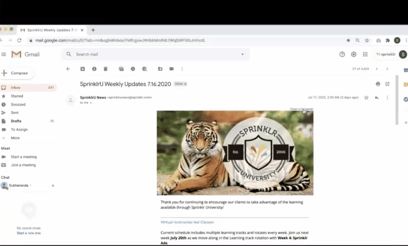This screenshot has height=246, width=408.
Task: Open the Tasks icon in side panel
Action: pos(406,99)
